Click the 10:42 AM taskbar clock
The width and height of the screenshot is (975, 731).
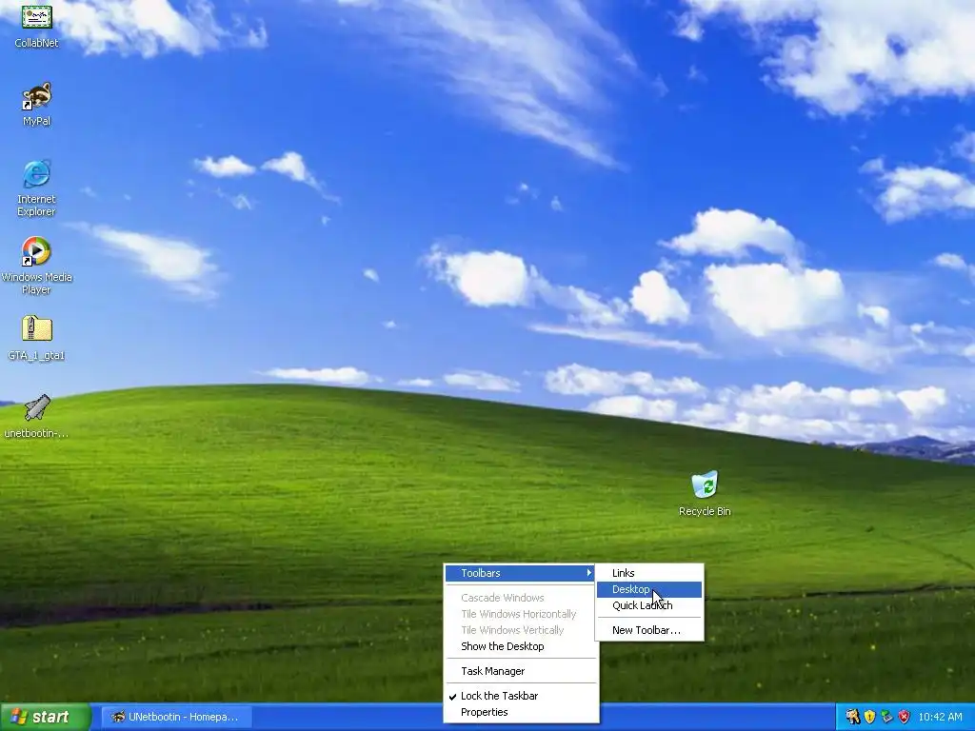pos(940,717)
